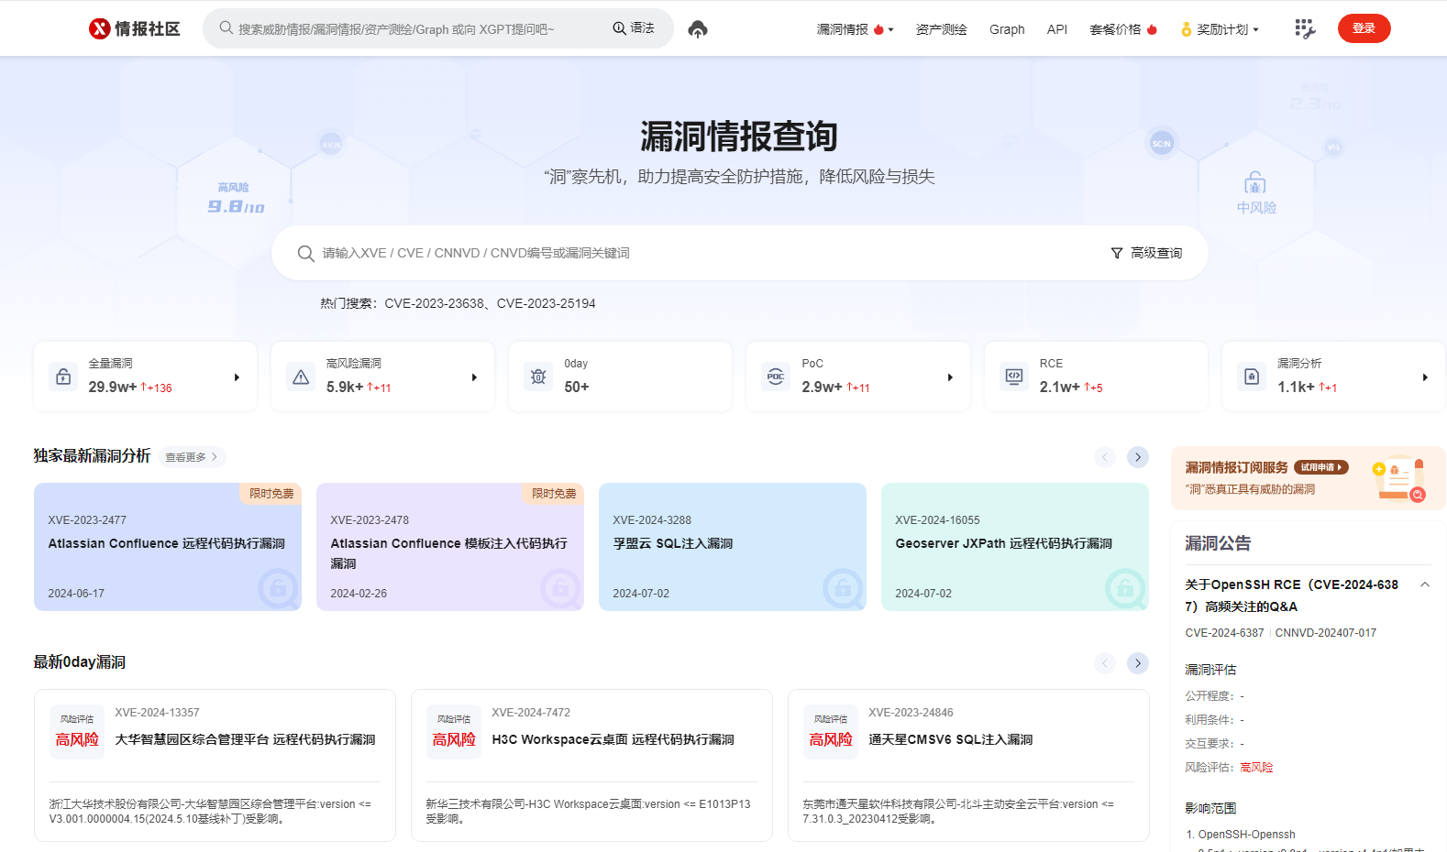The image size is (1447, 852).
Task: Click the 情报社区 logo
Action: [x=135, y=29]
